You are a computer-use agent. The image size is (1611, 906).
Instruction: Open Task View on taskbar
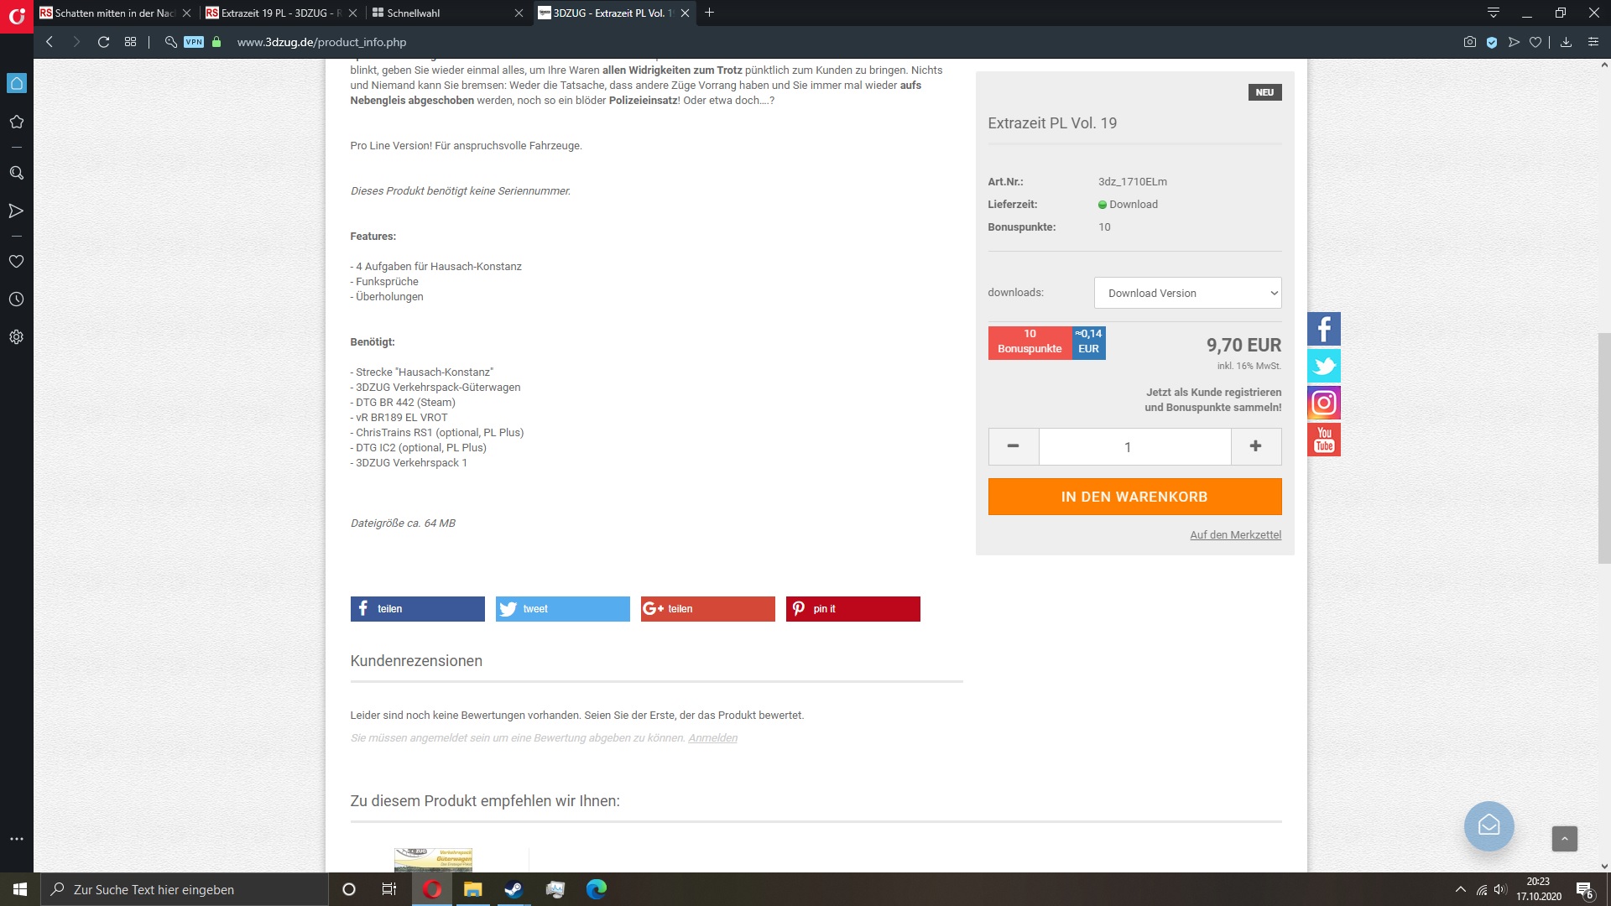389,889
